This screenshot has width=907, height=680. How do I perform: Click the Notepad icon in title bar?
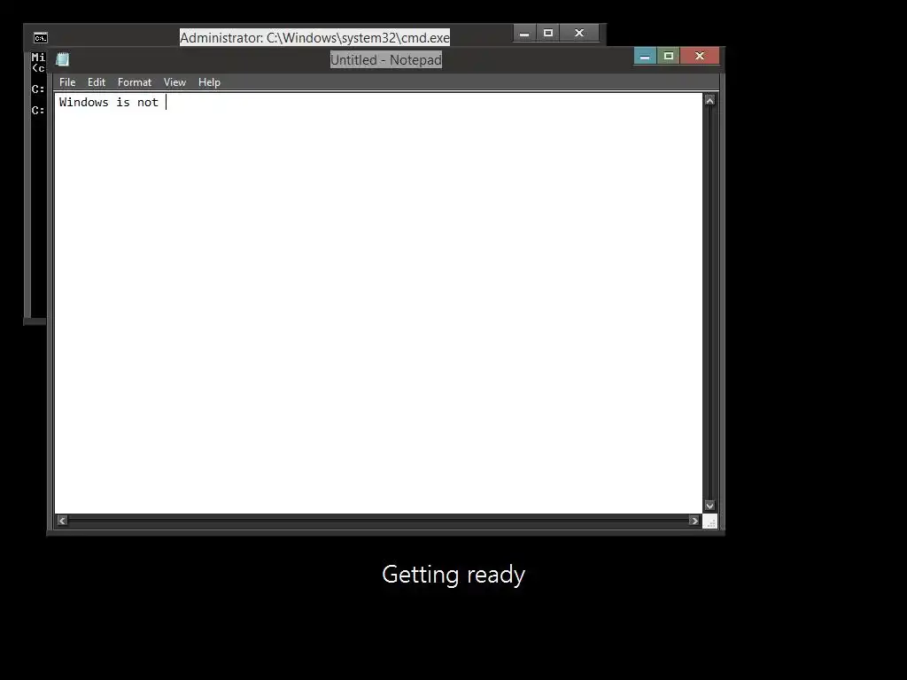[x=63, y=59]
